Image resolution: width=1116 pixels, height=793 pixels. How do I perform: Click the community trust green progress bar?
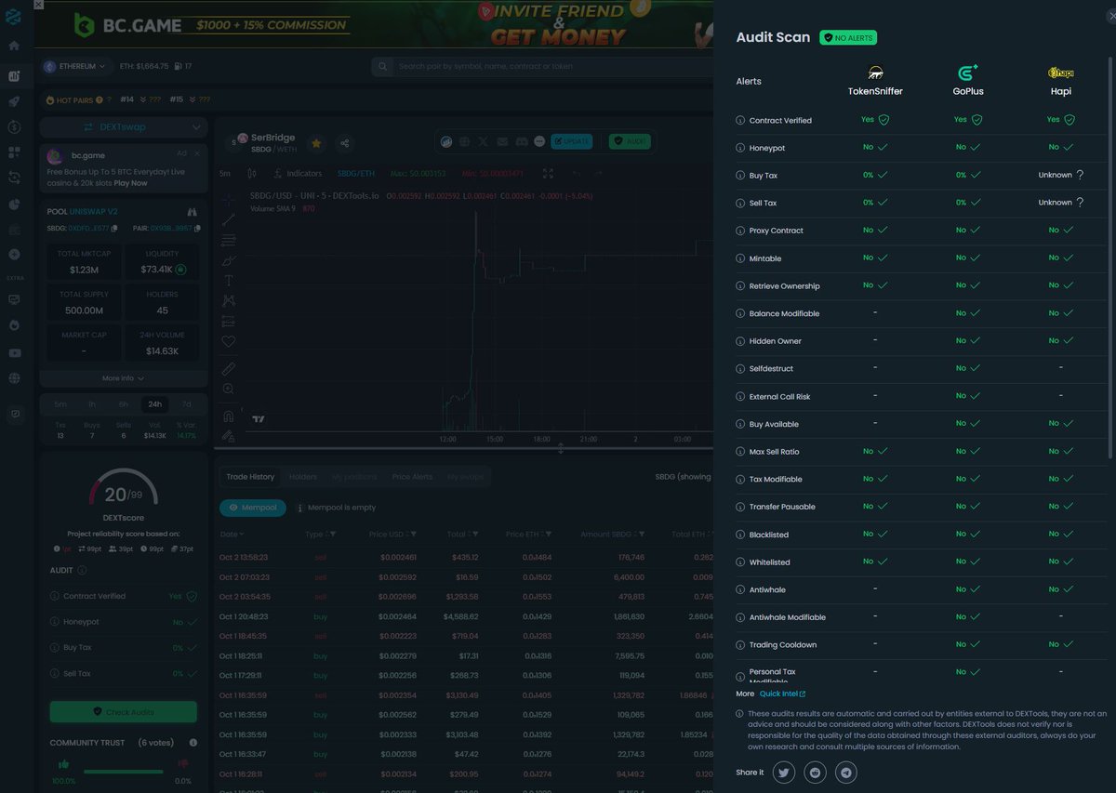point(124,771)
